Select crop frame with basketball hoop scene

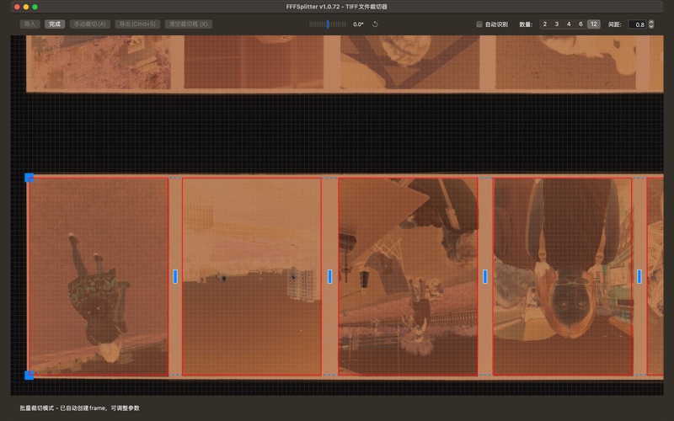click(x=408, y=277)
